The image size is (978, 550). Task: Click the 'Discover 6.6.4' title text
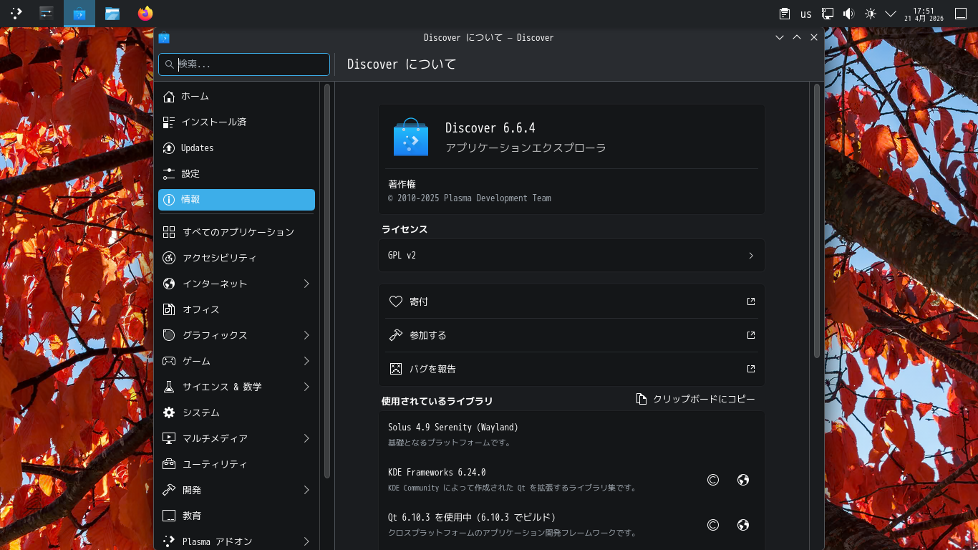490,128
